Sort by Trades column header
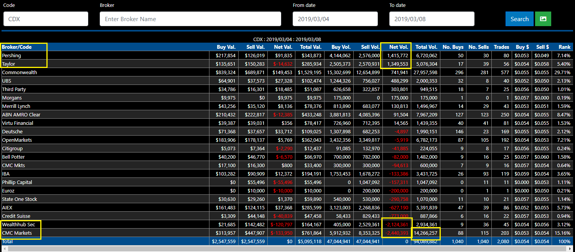Viewport: 575px width, 252px height. (x=502, y=47)
